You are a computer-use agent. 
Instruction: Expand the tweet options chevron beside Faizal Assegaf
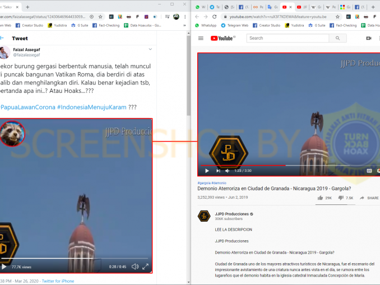150,49
